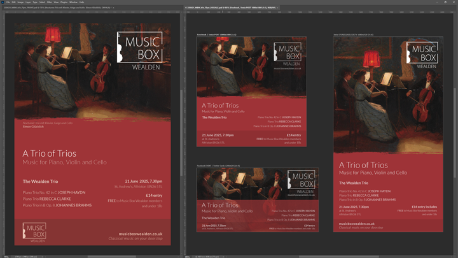The height and width of the screenshot is (258, 458).
Task: Open the File menu
Action: click(8, 2)
